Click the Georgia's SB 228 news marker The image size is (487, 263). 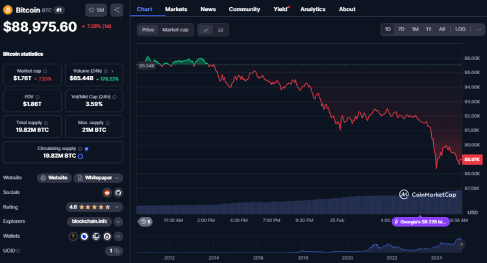coord(420,221)
